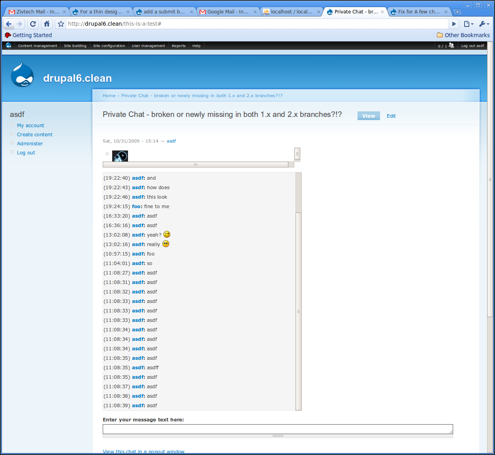
Task: Close the 'add a submit b...' tab
Action: tap(192, 12)
